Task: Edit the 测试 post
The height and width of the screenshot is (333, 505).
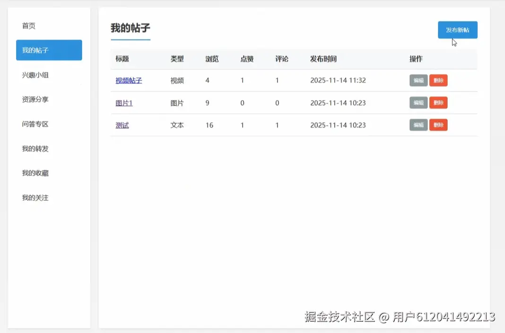Action: (418, 125)
